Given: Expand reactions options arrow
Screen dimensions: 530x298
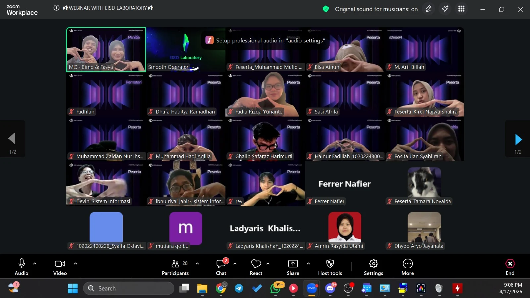Looking at the screenshot, I should coord(268,264).
